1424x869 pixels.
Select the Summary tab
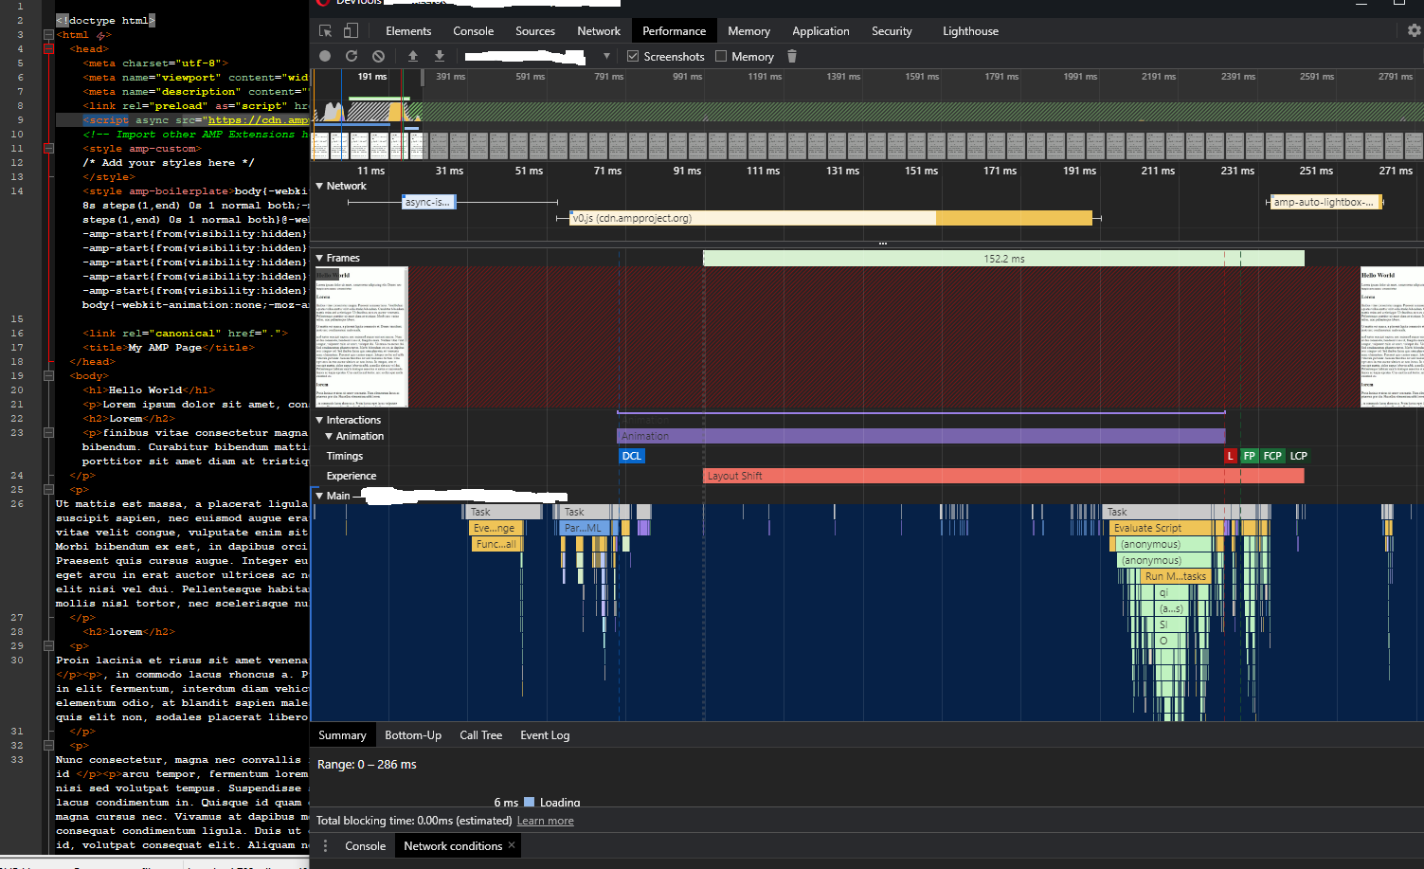click(342, 735)
